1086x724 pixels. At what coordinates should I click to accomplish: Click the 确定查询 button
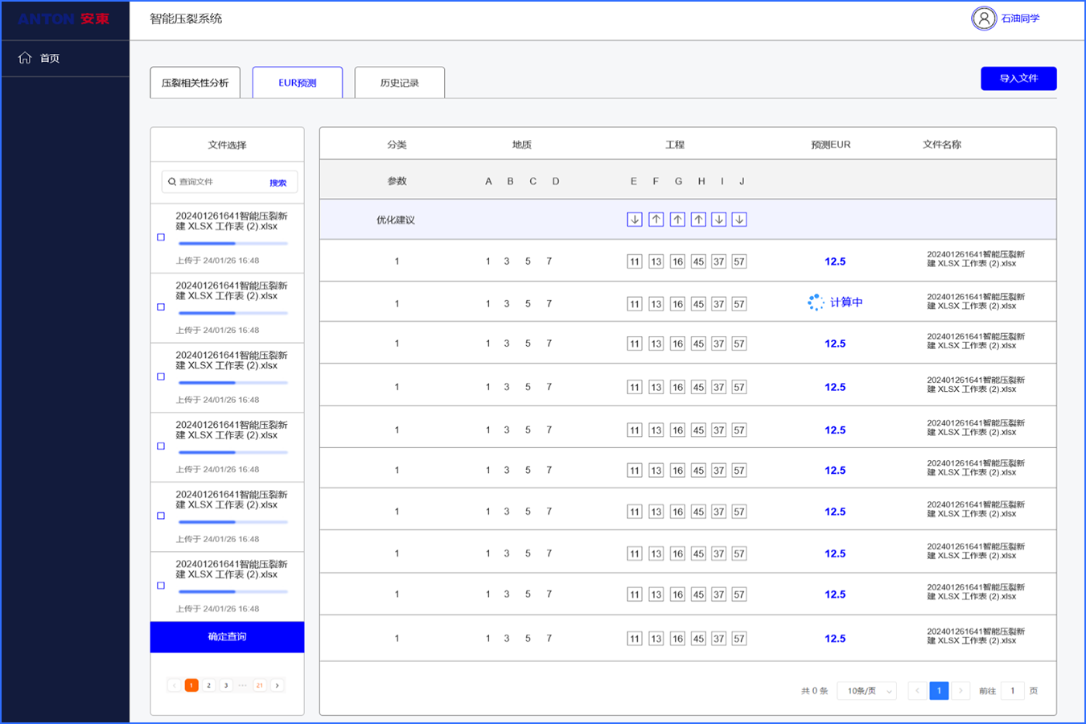pyautogui.click(x=227, y=636)
